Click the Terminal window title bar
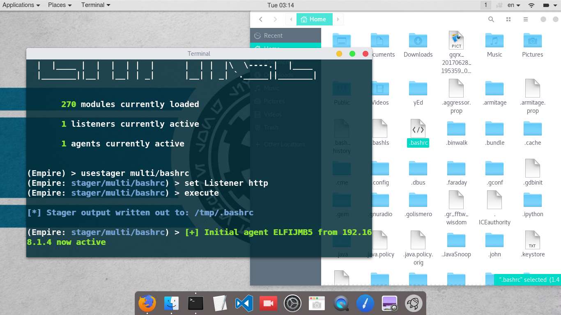Viewport: 561px width, 315px height. tap(199, 54)
